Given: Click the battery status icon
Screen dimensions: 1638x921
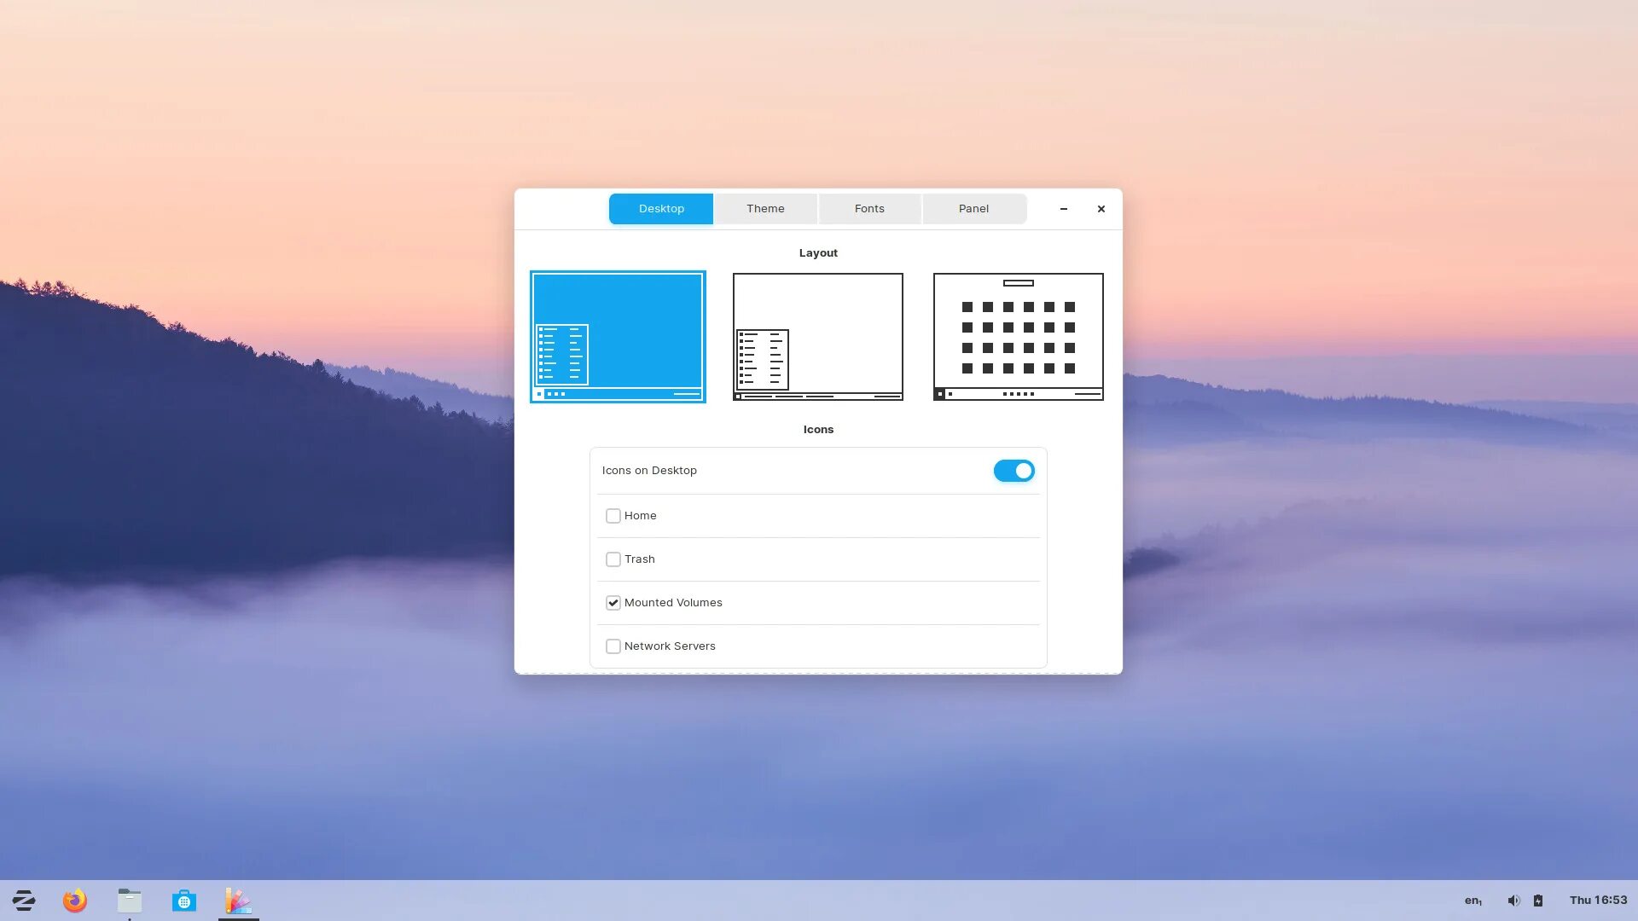Looking at the screenshot, I should click(x=1538, y=901).
